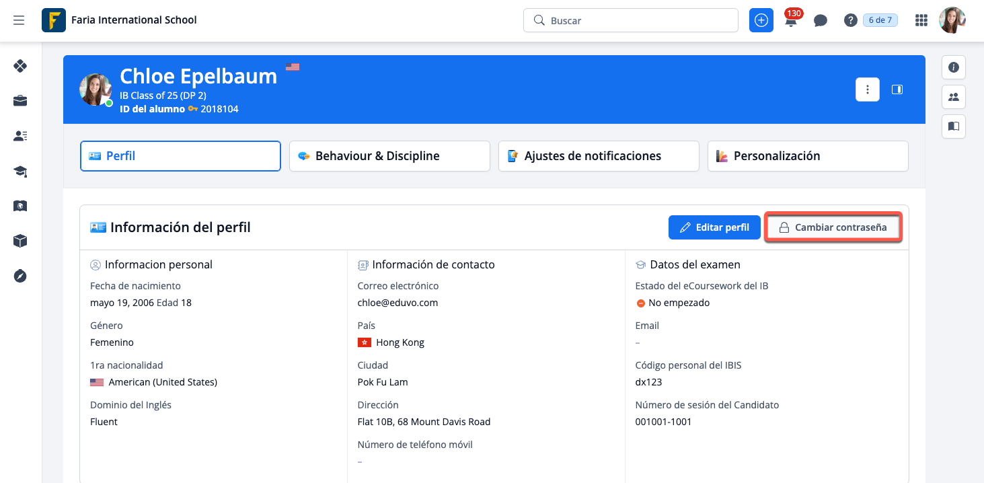The height and width of the screenshot is (483, 984).
Task: Open the apps grid launcher
Action: (x=921, y=21)
